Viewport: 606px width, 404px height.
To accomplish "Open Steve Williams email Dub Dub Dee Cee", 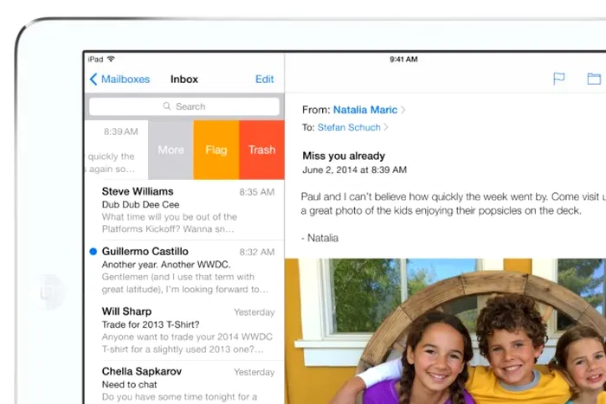I will pos(184,209).
